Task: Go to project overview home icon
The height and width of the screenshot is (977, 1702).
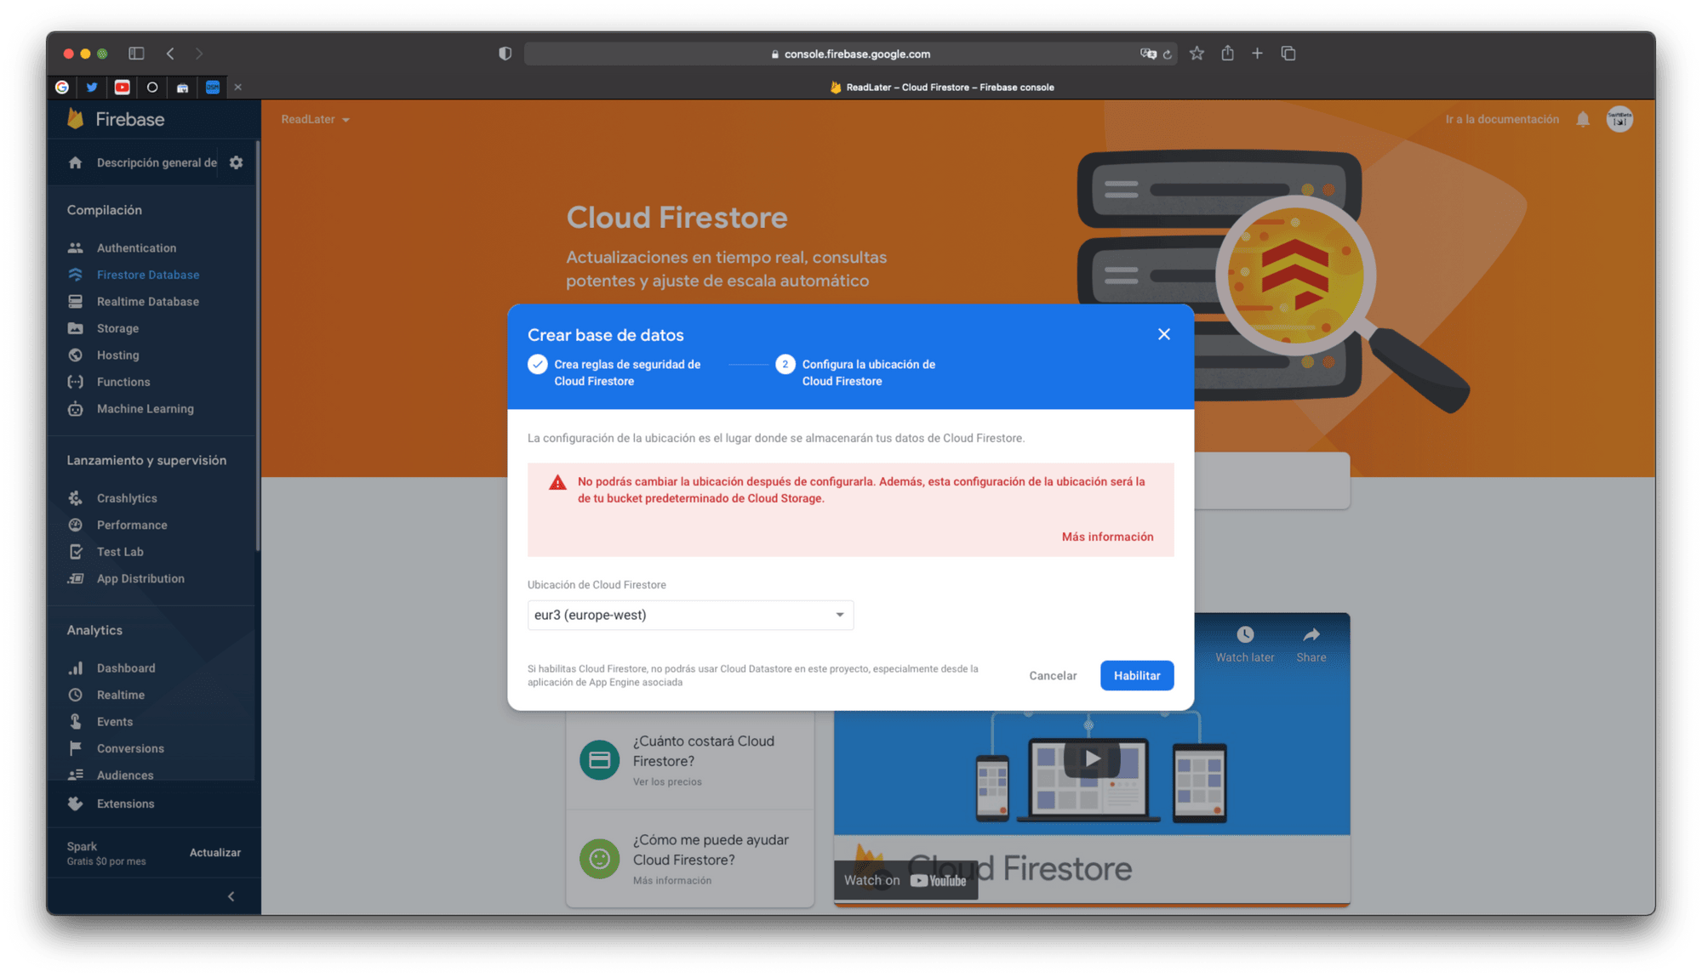Action: [76, 162]
